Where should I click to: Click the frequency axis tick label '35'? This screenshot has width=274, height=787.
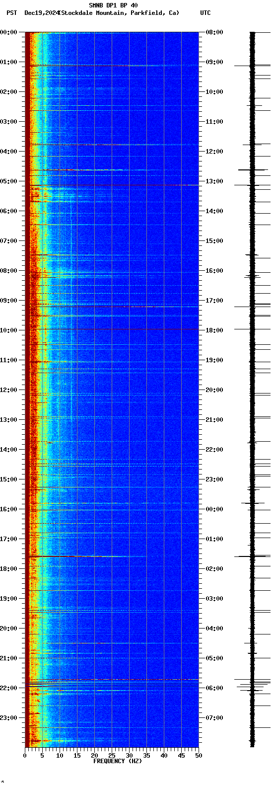tap(146, 756)
